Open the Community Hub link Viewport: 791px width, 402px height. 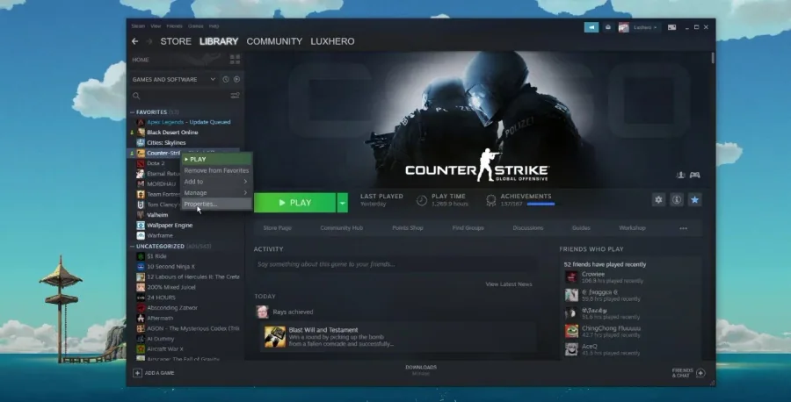click(x=342, y=228)
